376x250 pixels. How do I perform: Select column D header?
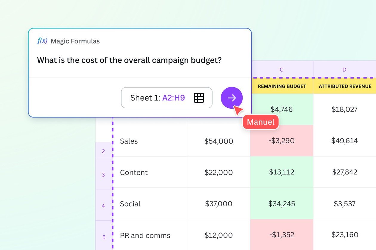coord(344,70)
